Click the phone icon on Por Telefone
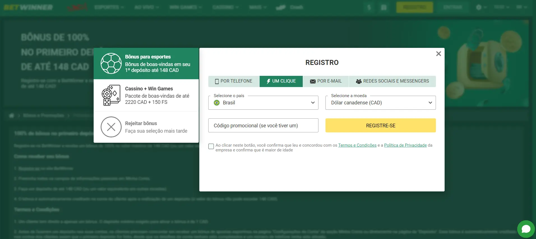This screenshot has height=239, width=536. coord(217,81)
